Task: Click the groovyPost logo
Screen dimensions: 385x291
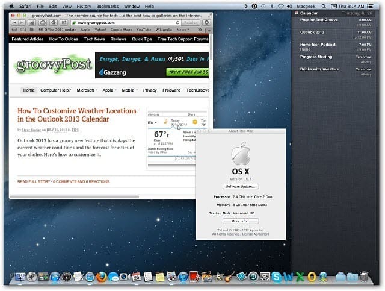Action: [x=54, y=64]
